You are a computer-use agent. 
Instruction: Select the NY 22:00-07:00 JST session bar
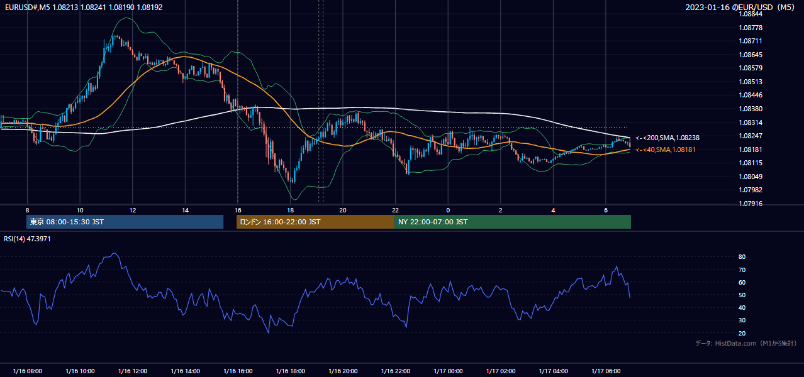click(512, 222)
